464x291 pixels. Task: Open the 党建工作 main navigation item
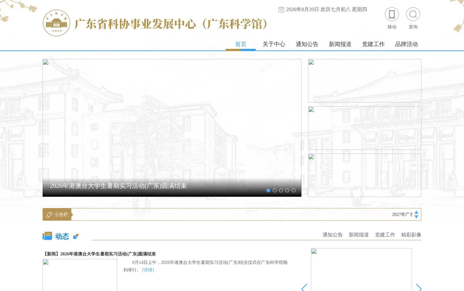tap(373, 44)
